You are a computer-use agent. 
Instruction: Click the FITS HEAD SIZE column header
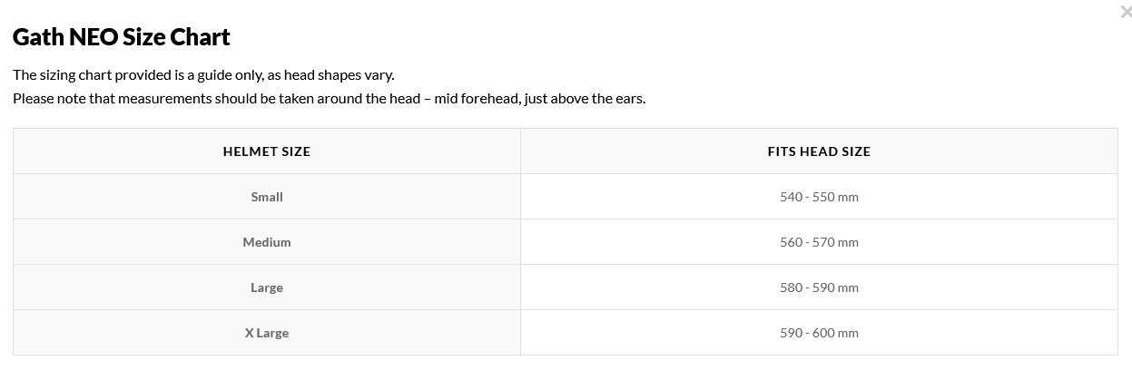(819, 151)
